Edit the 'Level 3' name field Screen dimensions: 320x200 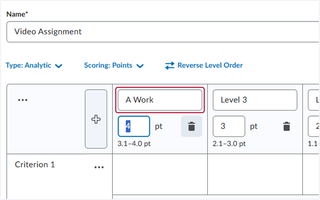255,100
